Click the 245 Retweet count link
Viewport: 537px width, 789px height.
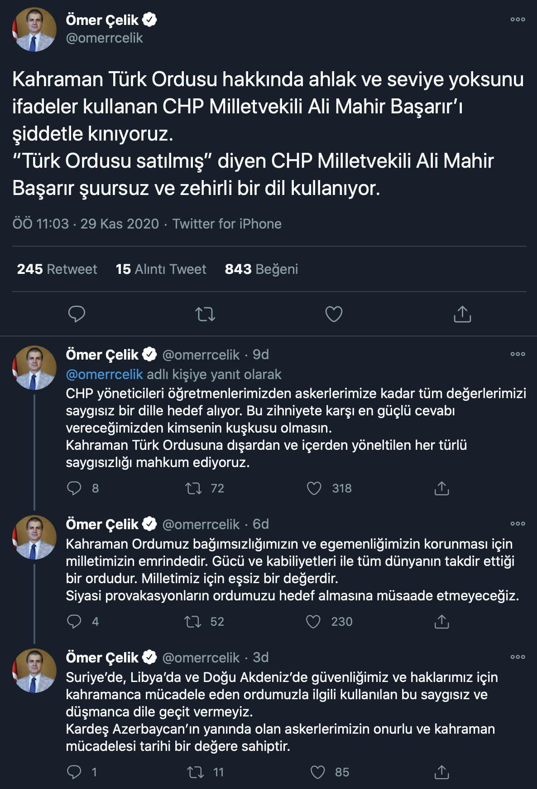pos(57,269)
